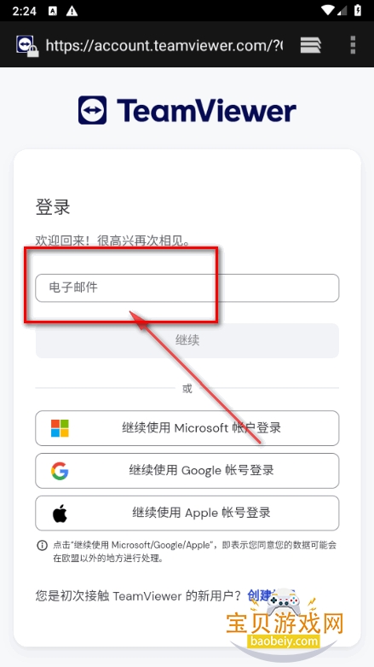Sign in with Microsoft 帐户 button
Viewport: 374px width, 667px height.
click(187, 428)
